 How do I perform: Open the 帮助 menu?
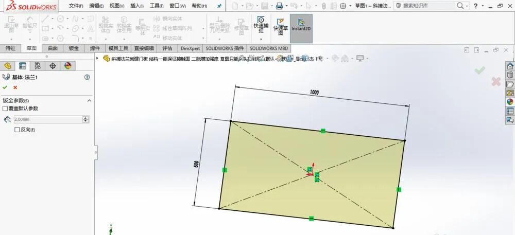click(199, 6)
